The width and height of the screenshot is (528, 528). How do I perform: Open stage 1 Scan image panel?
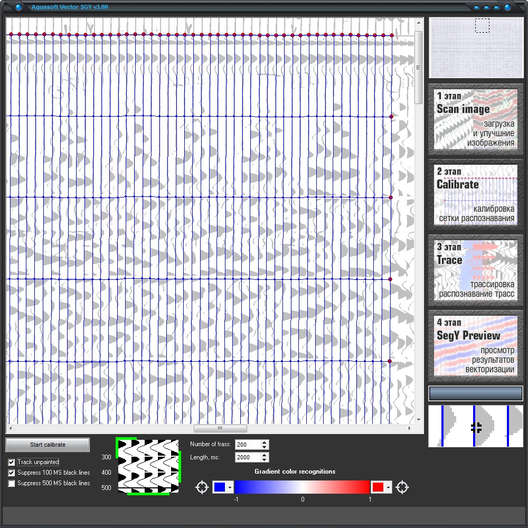(x=476, y=119)
